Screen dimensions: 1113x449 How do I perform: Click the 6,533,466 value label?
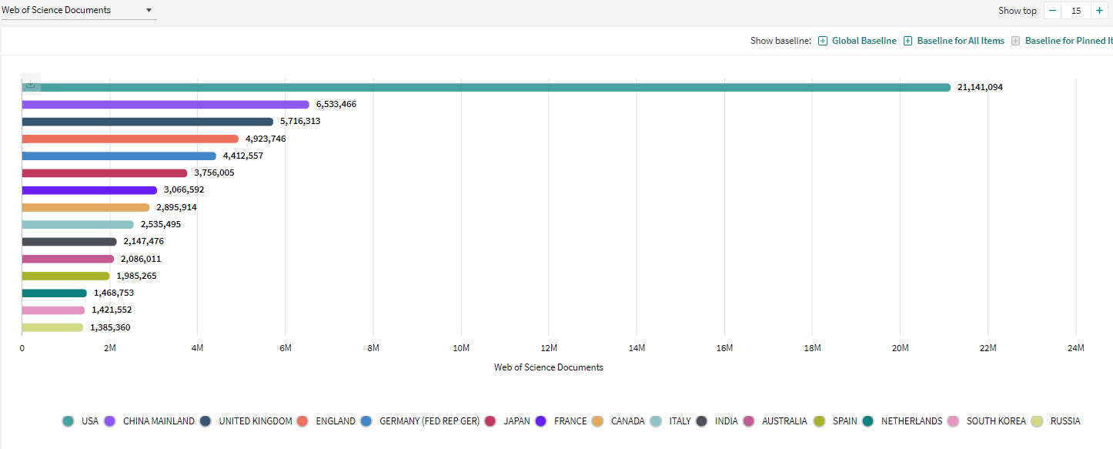pyautogui.click(x=336, y=104)
